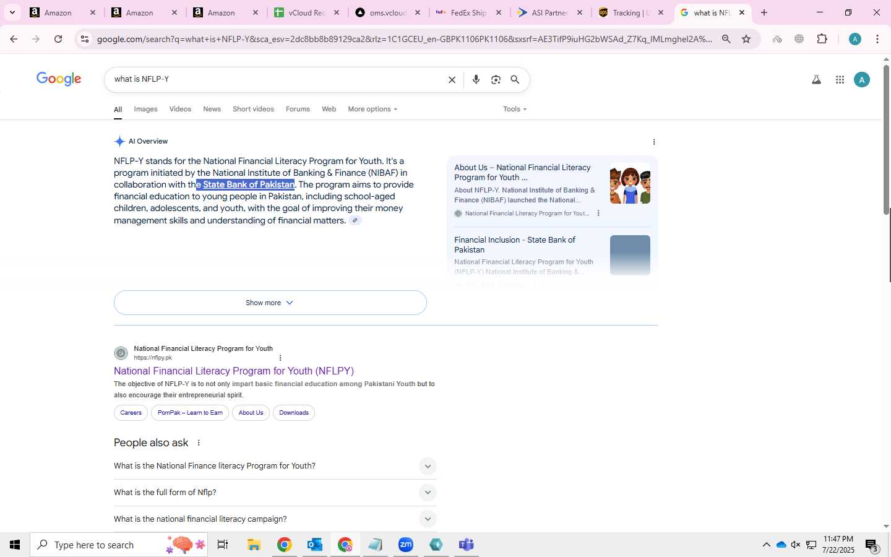This screenshot has height=557, width=891.
Task: Switch to Tracking UPS browser tab
Action: click(x=631, y=12)
